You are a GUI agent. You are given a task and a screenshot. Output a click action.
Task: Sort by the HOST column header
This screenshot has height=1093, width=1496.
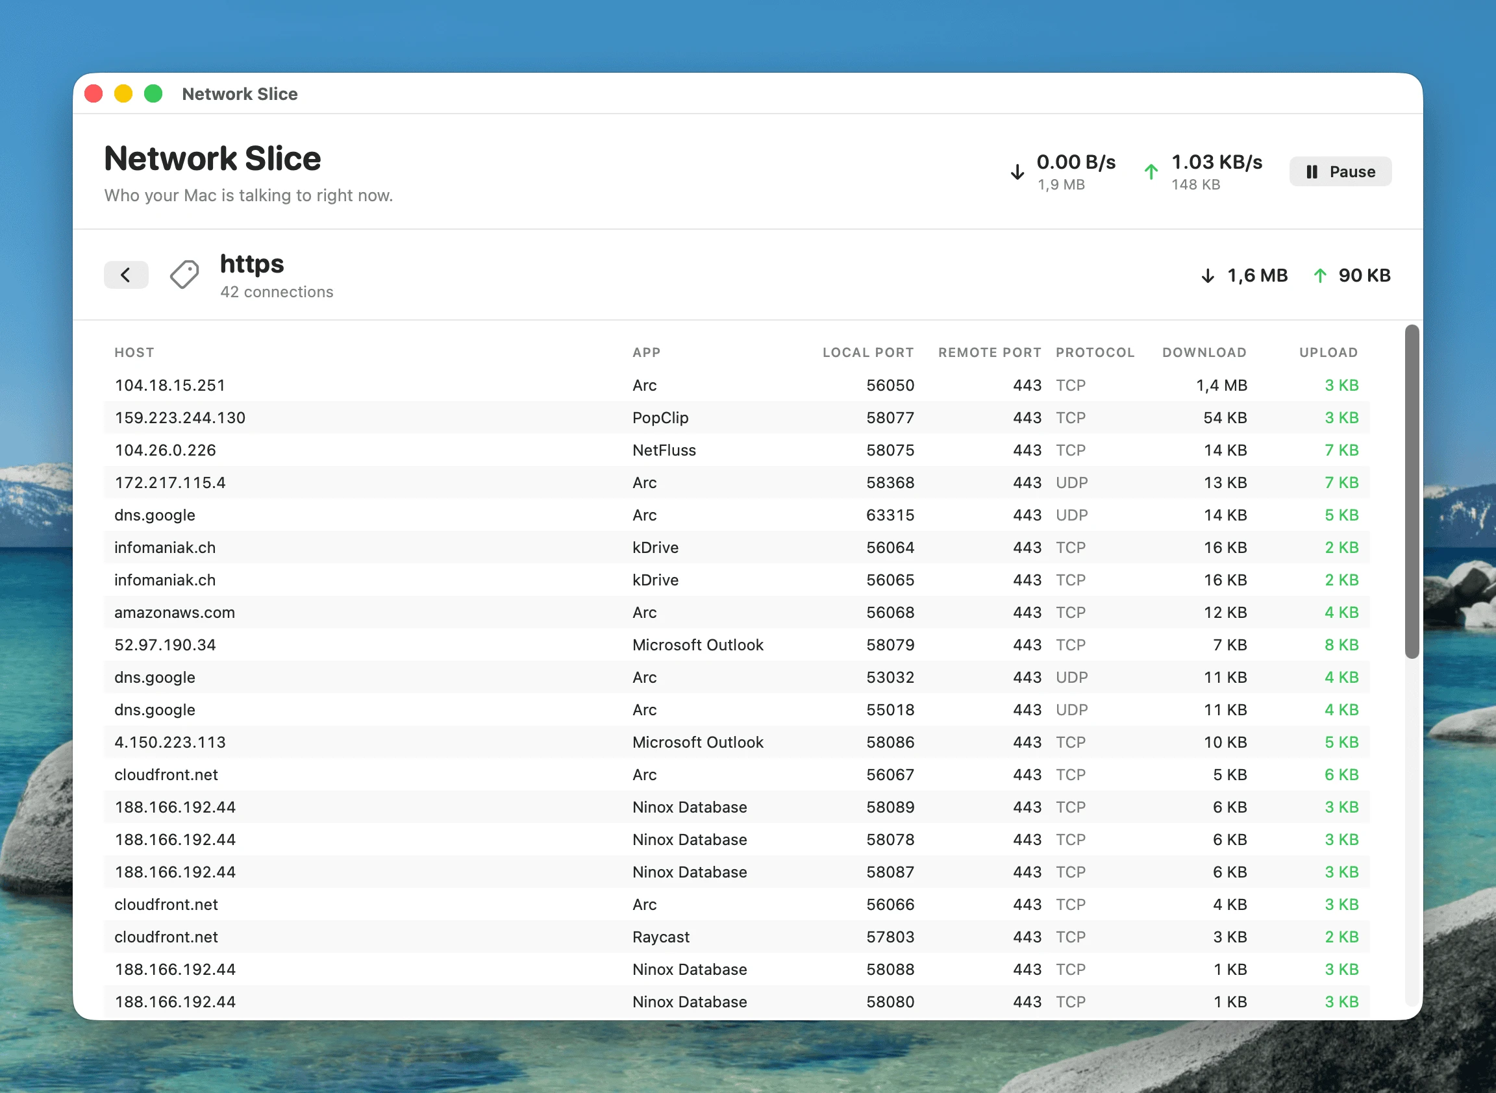click(134, 352)
